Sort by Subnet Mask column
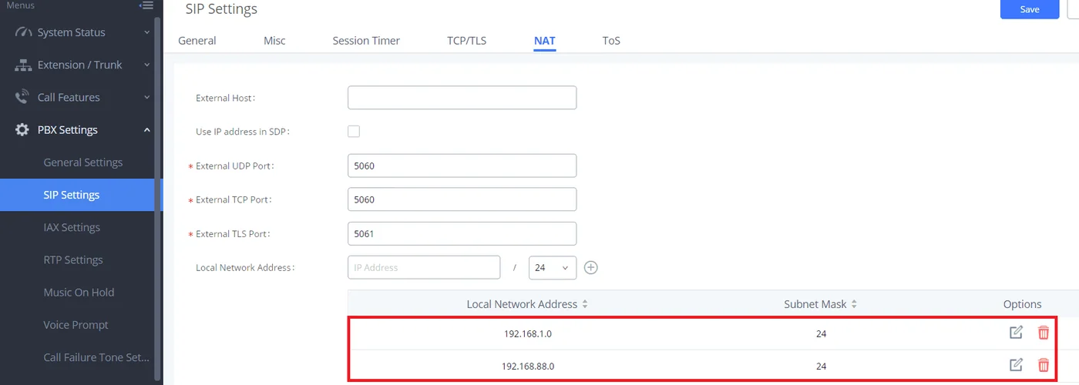 tap(854, 304)
